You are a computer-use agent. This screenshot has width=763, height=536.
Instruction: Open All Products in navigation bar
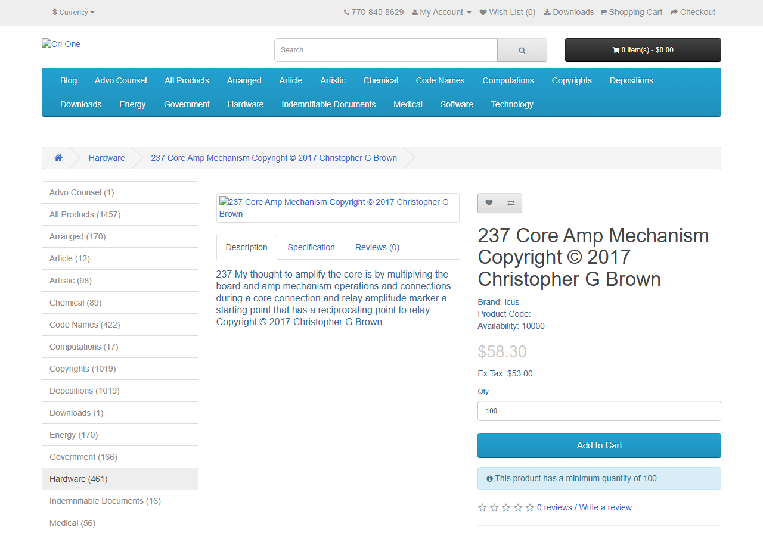tap(187, 80)
